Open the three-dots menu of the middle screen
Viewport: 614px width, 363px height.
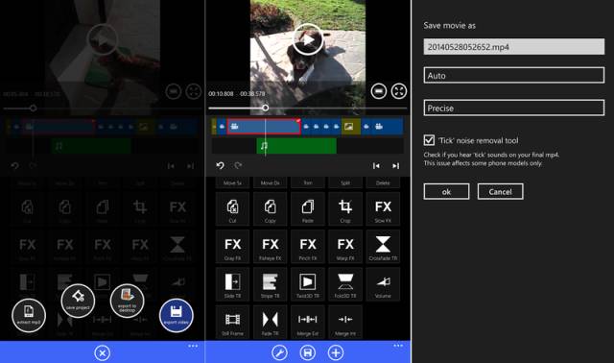pos(398,346)
